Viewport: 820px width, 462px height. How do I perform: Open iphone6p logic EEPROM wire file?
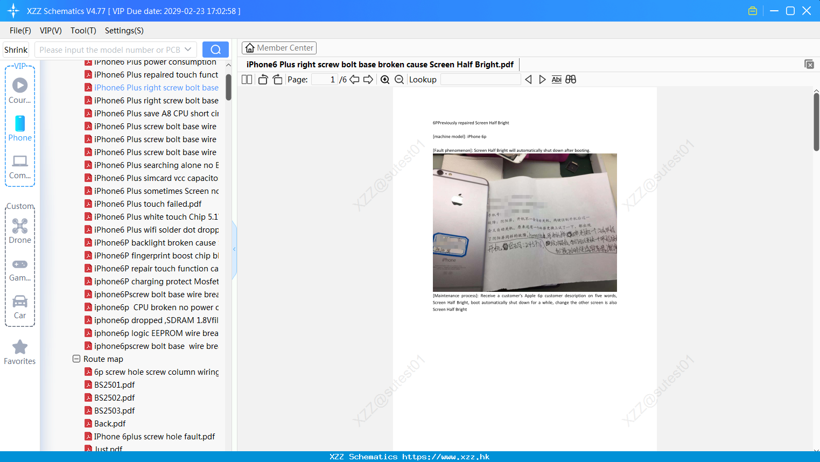pyautogui.click(x=152, y=333)
